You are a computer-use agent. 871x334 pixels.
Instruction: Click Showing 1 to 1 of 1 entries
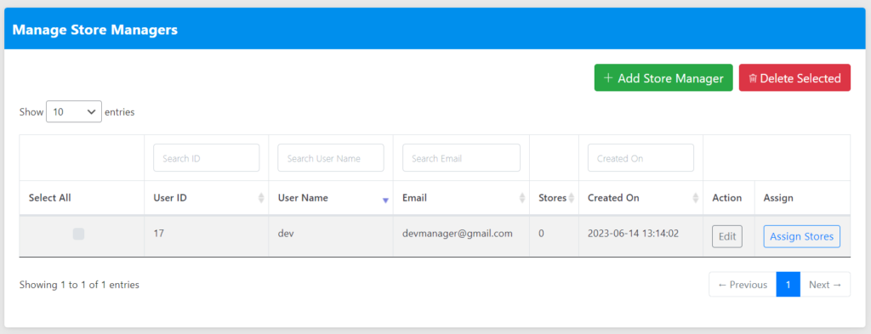tap(79, 285)
